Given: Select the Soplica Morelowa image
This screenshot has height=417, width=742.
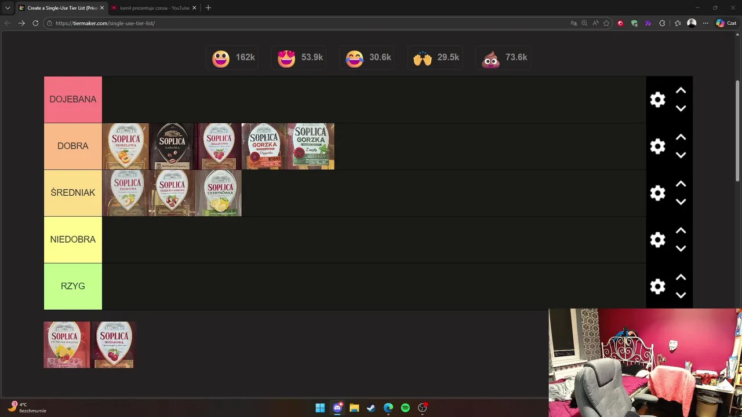Looking at the screenshot, I should pyautogui.click(x=125, y=146).
